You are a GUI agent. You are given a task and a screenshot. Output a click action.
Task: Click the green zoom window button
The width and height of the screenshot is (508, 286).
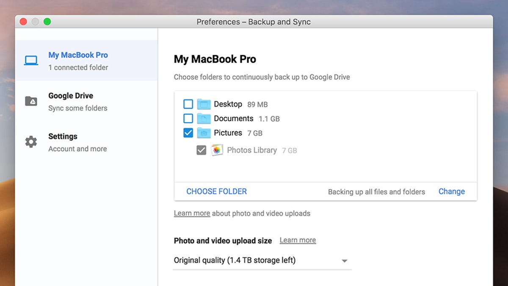[x=47, y=22]
